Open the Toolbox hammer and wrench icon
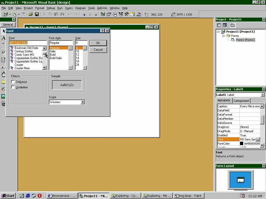Image resolution: width=266 pixels, height=199 pixels. pyautogui.click(x=127, y=15)
